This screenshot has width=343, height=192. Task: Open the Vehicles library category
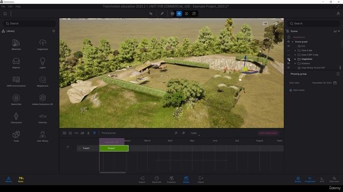point(42,118)
